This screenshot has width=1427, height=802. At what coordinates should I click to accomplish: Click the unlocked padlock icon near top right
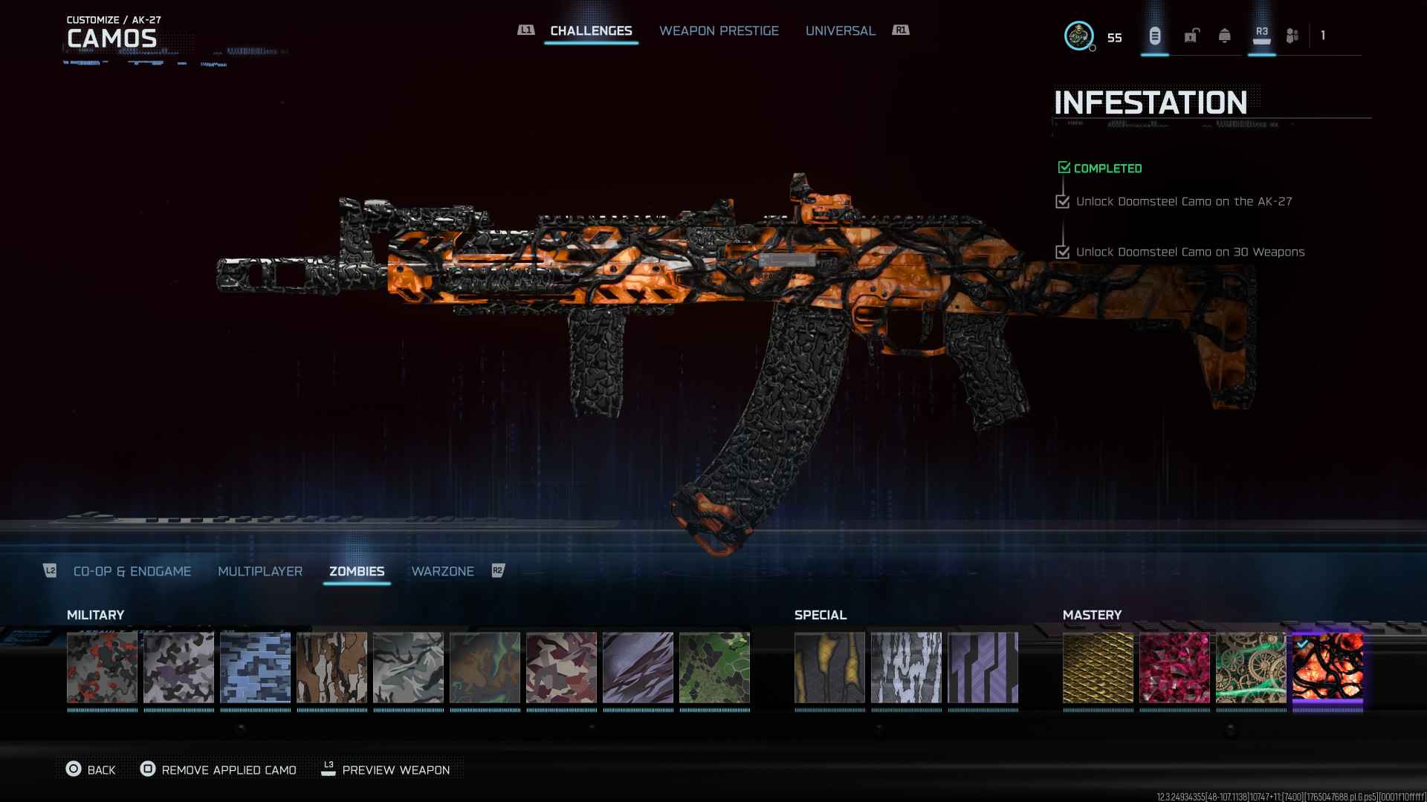tap(1190, 35)
